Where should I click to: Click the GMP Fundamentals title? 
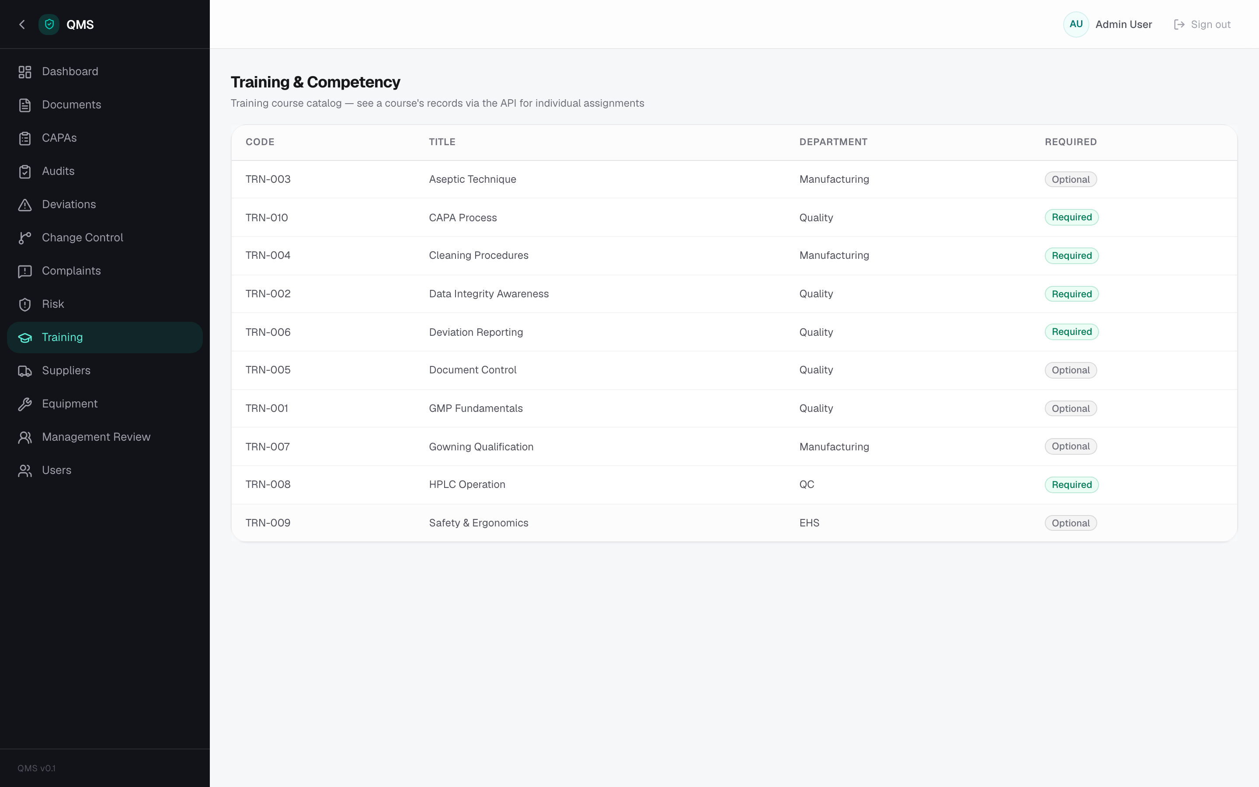point(476,409)
